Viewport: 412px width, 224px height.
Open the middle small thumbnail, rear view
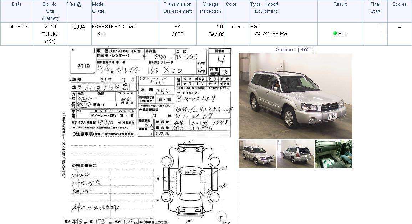coord(295,154)
